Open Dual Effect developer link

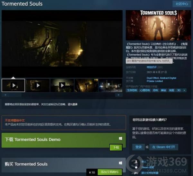[x=153, y=78]
